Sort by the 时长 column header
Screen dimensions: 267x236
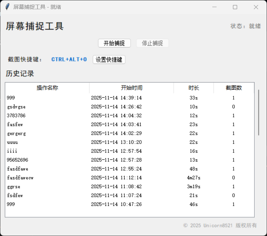tap(194, 88)
